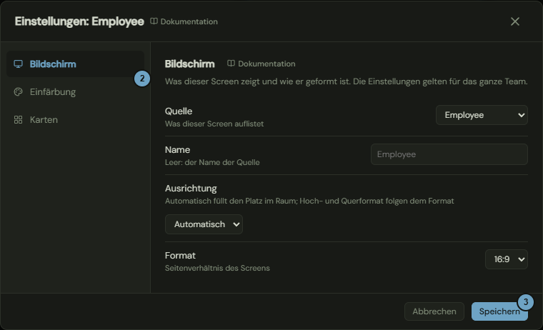Open the Dokumentation link beside the Bildschirm heading
The height and width of the screenshot is (330, 543).
pyautogui.click(x=261, y=64)
